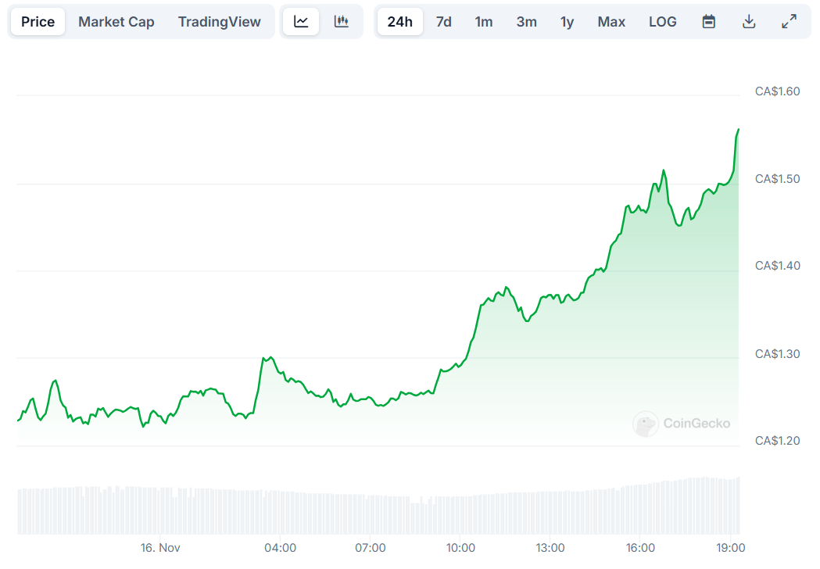The height and width of the screenshot is (569, 820).
Task: Click the 3m range button
Action: [x=526, y=22]
